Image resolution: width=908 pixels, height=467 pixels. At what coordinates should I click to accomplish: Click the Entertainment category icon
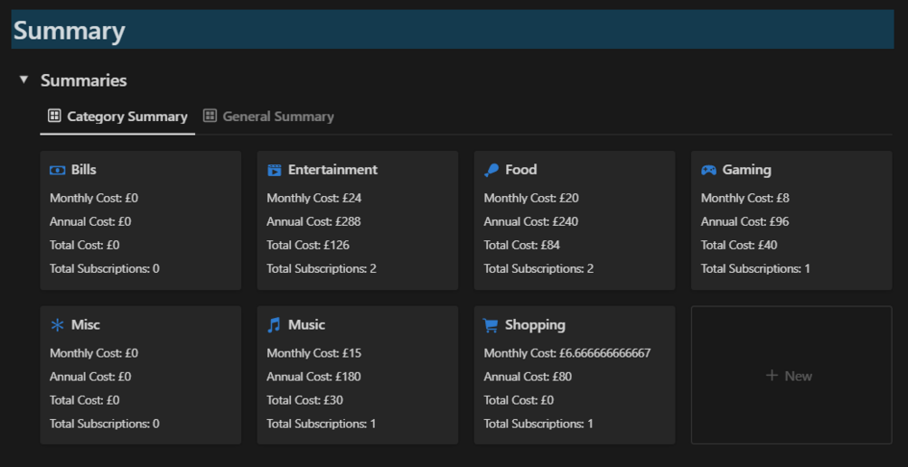[275, 170]
